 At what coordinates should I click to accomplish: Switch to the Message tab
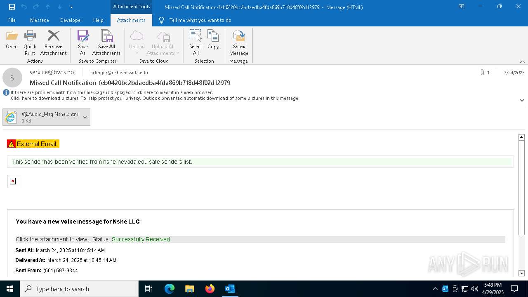(40, 20)
